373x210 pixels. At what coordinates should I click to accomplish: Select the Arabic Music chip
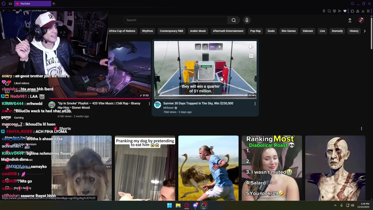pos(198,31)
